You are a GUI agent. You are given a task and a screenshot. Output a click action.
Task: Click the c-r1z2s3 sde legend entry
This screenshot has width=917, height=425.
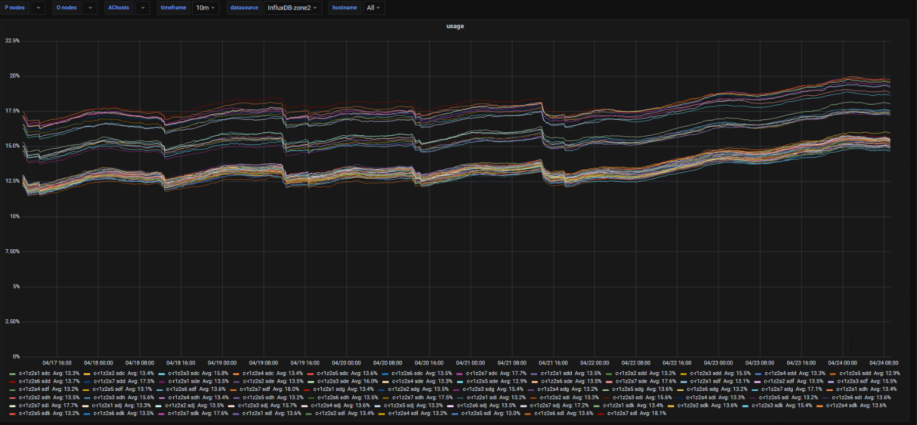[x=333, y=381]
